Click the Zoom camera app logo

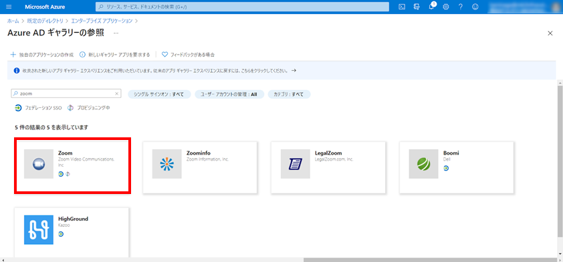pyautogui.click(x=38, y=164)
